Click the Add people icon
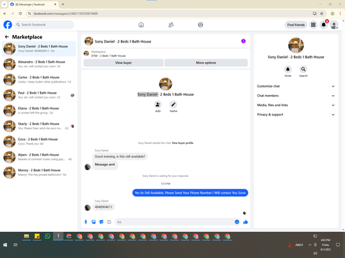The width and height of the screenshot is (345, 258). pyautogui.click(x=158, y=105)
